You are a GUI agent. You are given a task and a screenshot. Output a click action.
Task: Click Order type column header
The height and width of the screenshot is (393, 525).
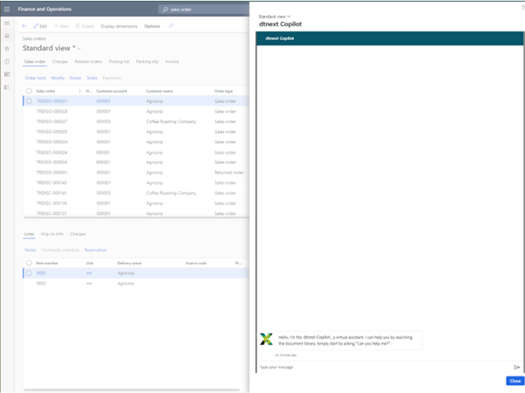pyautogui.click(x=223, y=91)
